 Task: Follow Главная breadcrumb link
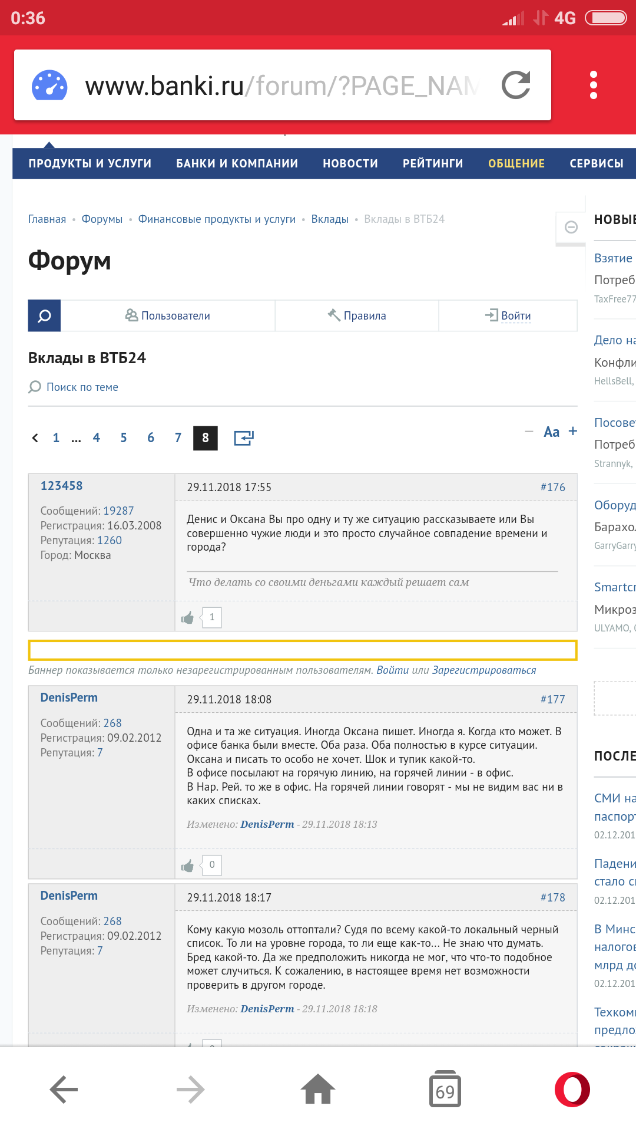(47, 219)
